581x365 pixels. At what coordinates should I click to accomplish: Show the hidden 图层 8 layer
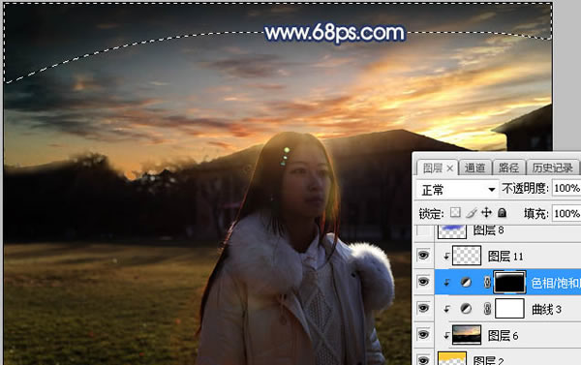(x=423, y=230)
